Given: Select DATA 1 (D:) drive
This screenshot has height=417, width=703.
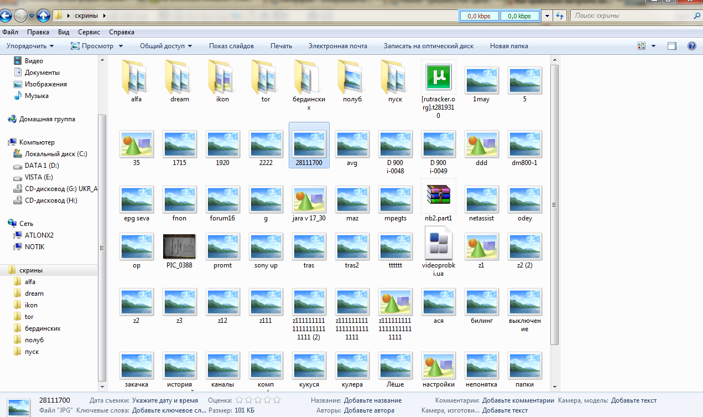Looking at the screenshot, I should (x=36, y=166).
